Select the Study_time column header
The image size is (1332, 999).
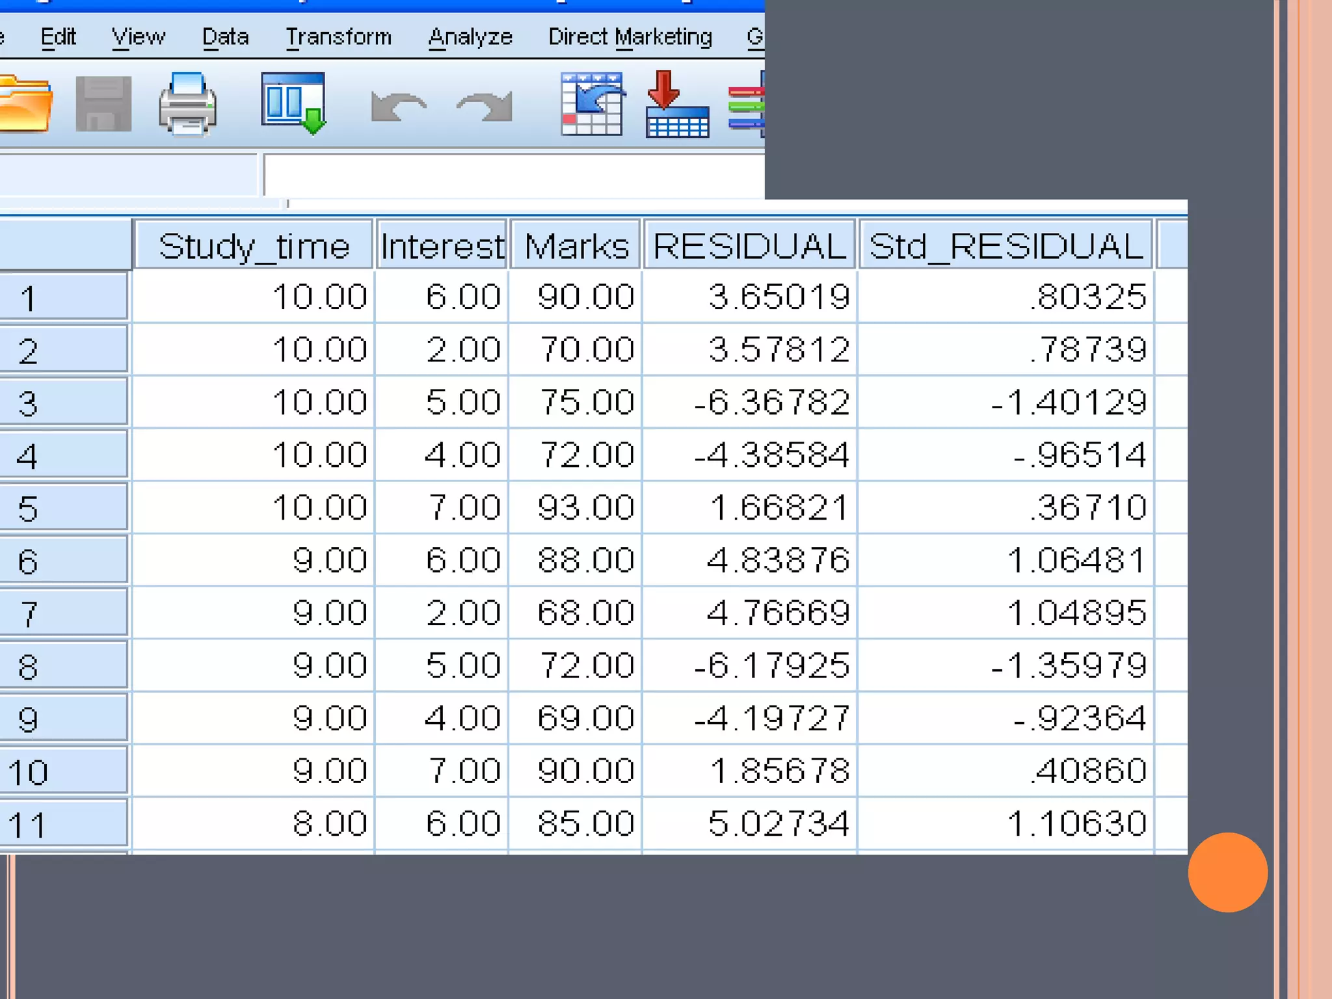254,246
